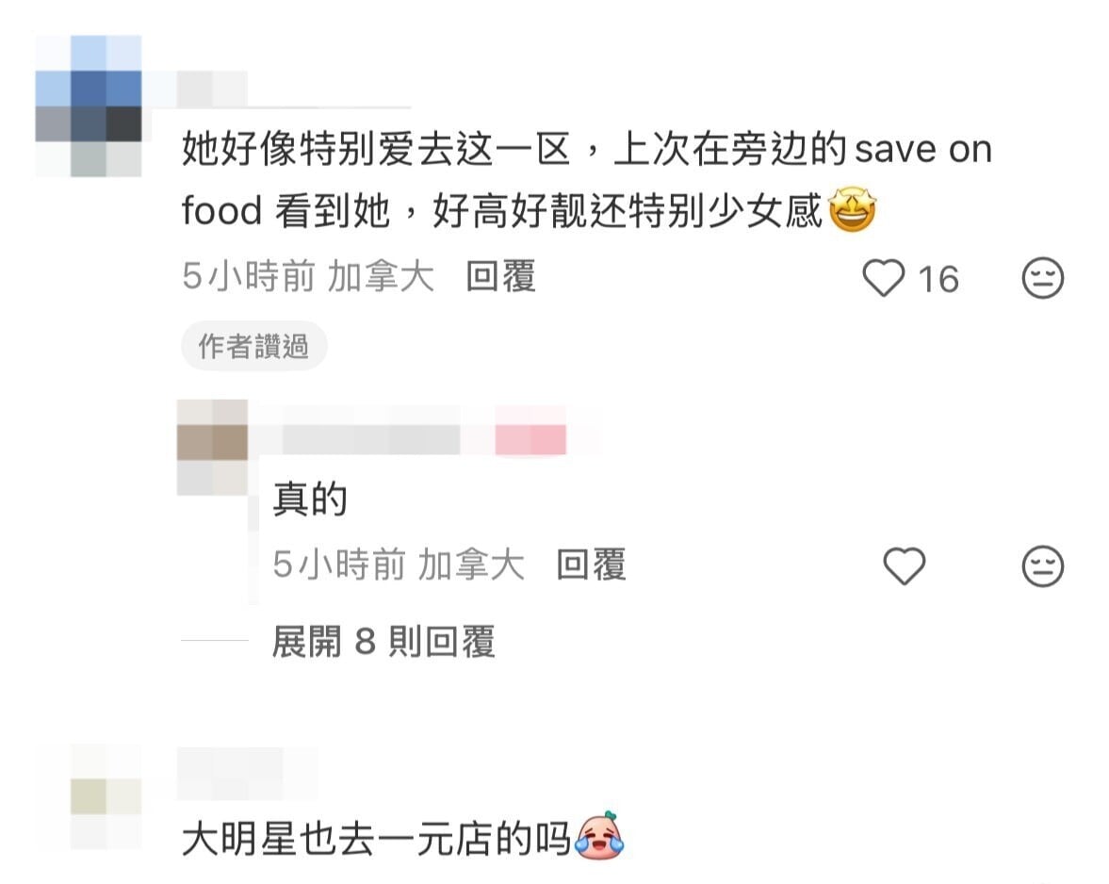Like the save on food comment
This screenshot has height=884, width=1109.
pos(884,278)
